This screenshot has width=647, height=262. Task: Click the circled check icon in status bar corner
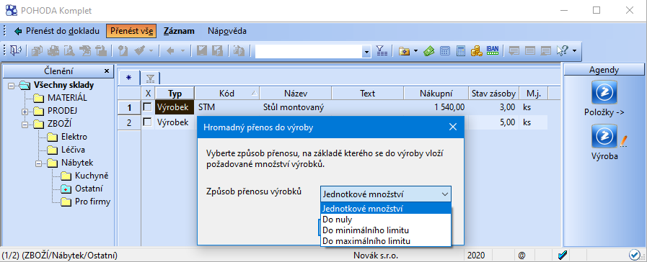pos(634,256)
